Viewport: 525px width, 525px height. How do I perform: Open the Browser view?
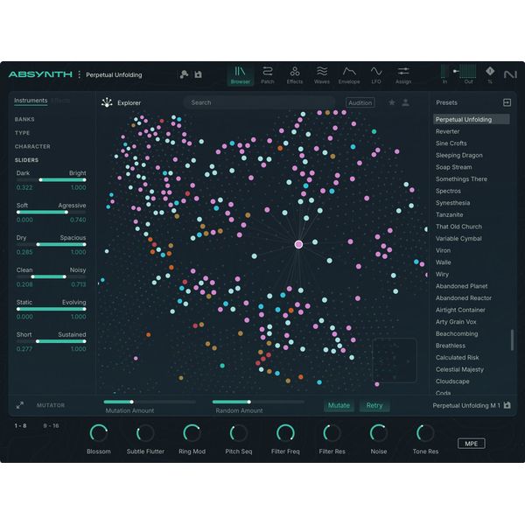click(240, 75)
